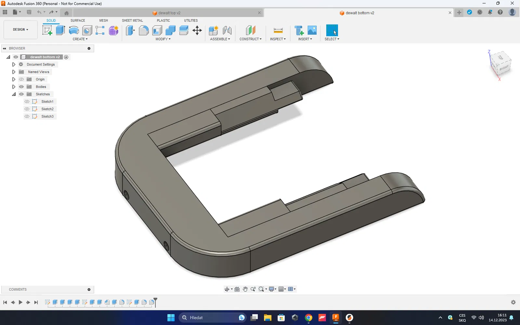Save the design with the disk icon

click(x=29, y=12)
